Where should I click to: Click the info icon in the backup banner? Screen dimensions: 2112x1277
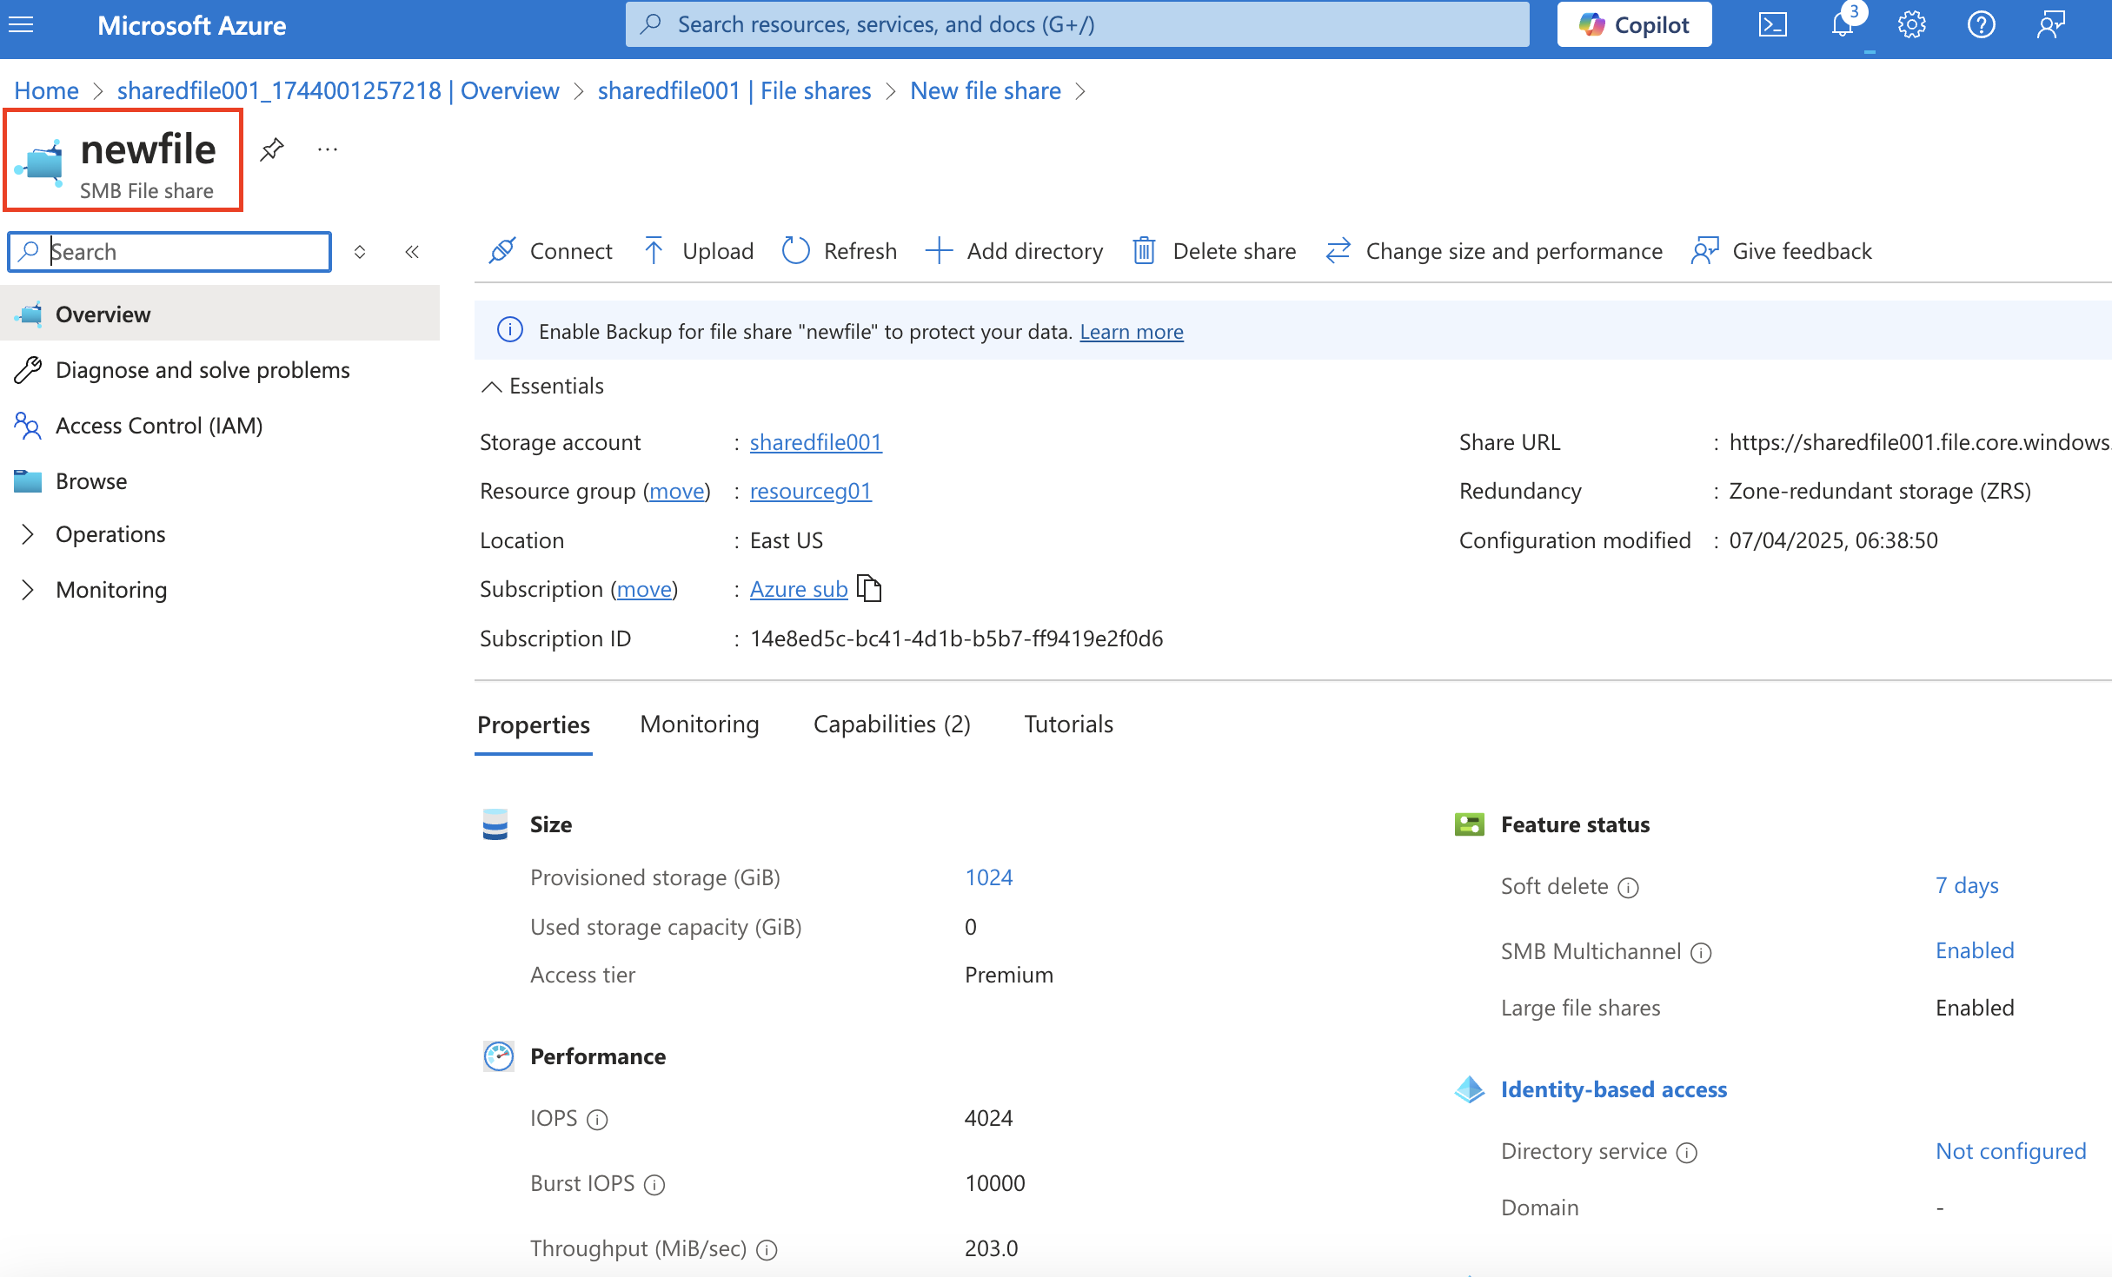509,330
